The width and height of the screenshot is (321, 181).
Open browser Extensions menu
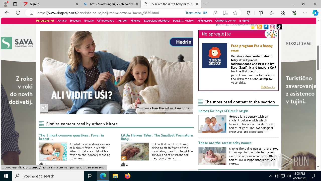coord(249,13)
